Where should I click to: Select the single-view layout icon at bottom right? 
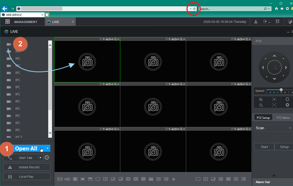tap(198, 179)
